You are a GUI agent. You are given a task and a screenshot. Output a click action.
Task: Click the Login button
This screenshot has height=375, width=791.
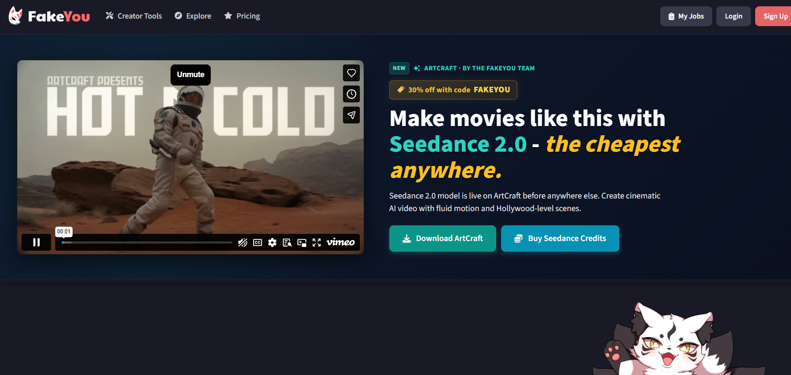point(733,16)
